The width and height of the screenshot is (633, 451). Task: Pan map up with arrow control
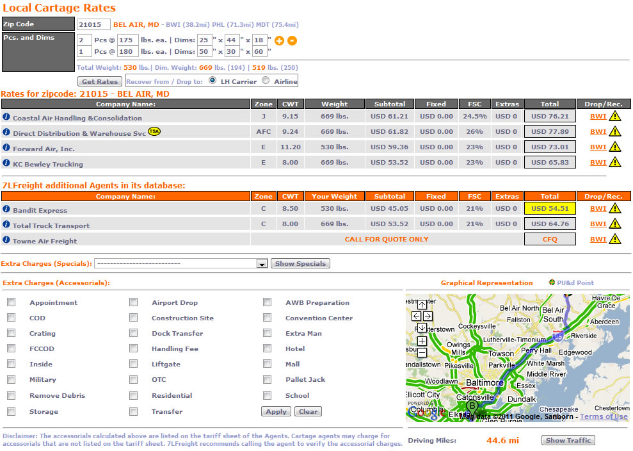(x=422, y=304)
